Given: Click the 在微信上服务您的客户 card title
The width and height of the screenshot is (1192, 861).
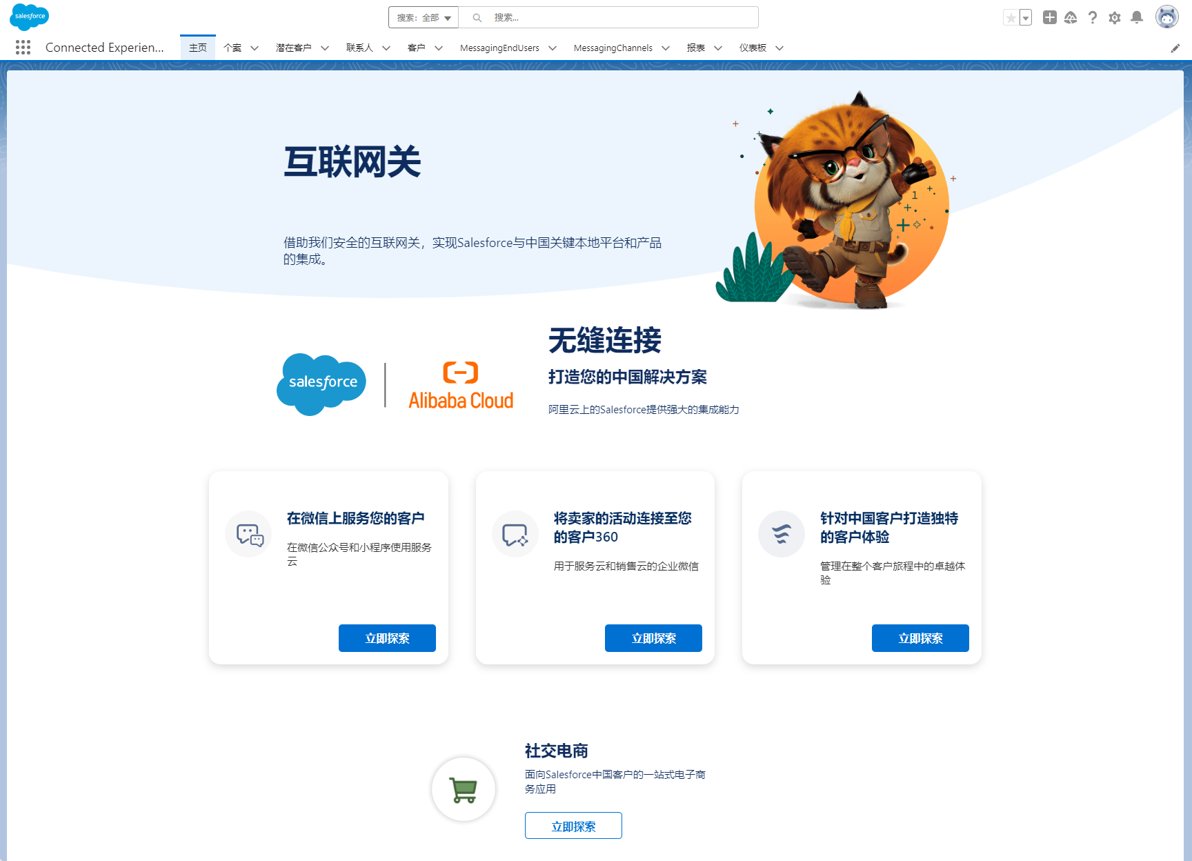Looking at the screenshot, I should 356,518.
